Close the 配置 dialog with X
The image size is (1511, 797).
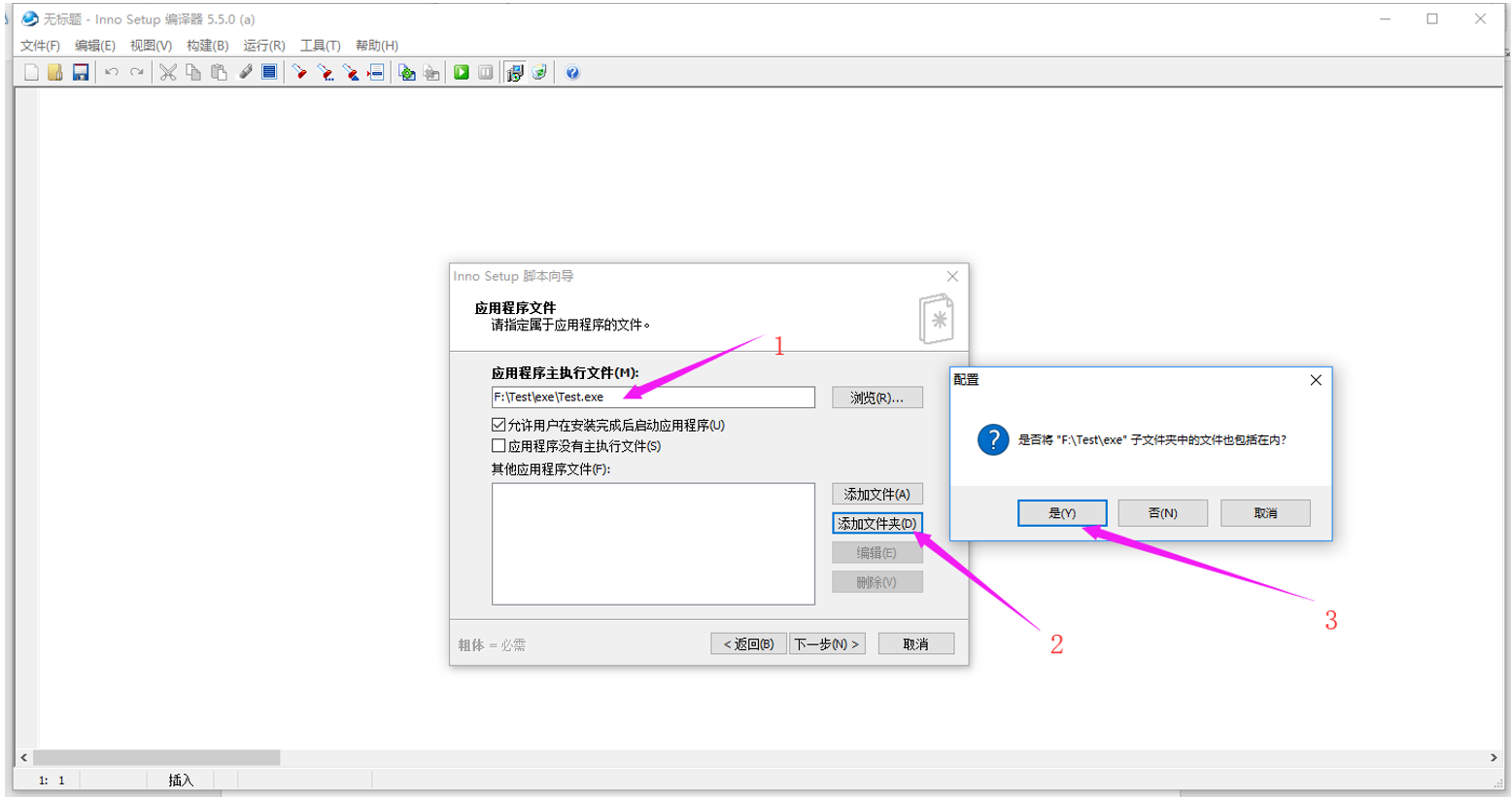click(1316, 380)
